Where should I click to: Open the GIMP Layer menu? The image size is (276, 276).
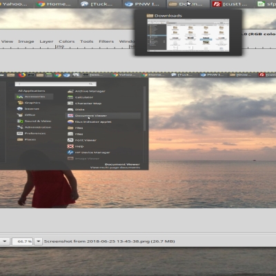pyautogui.click(x=46, y=41)
